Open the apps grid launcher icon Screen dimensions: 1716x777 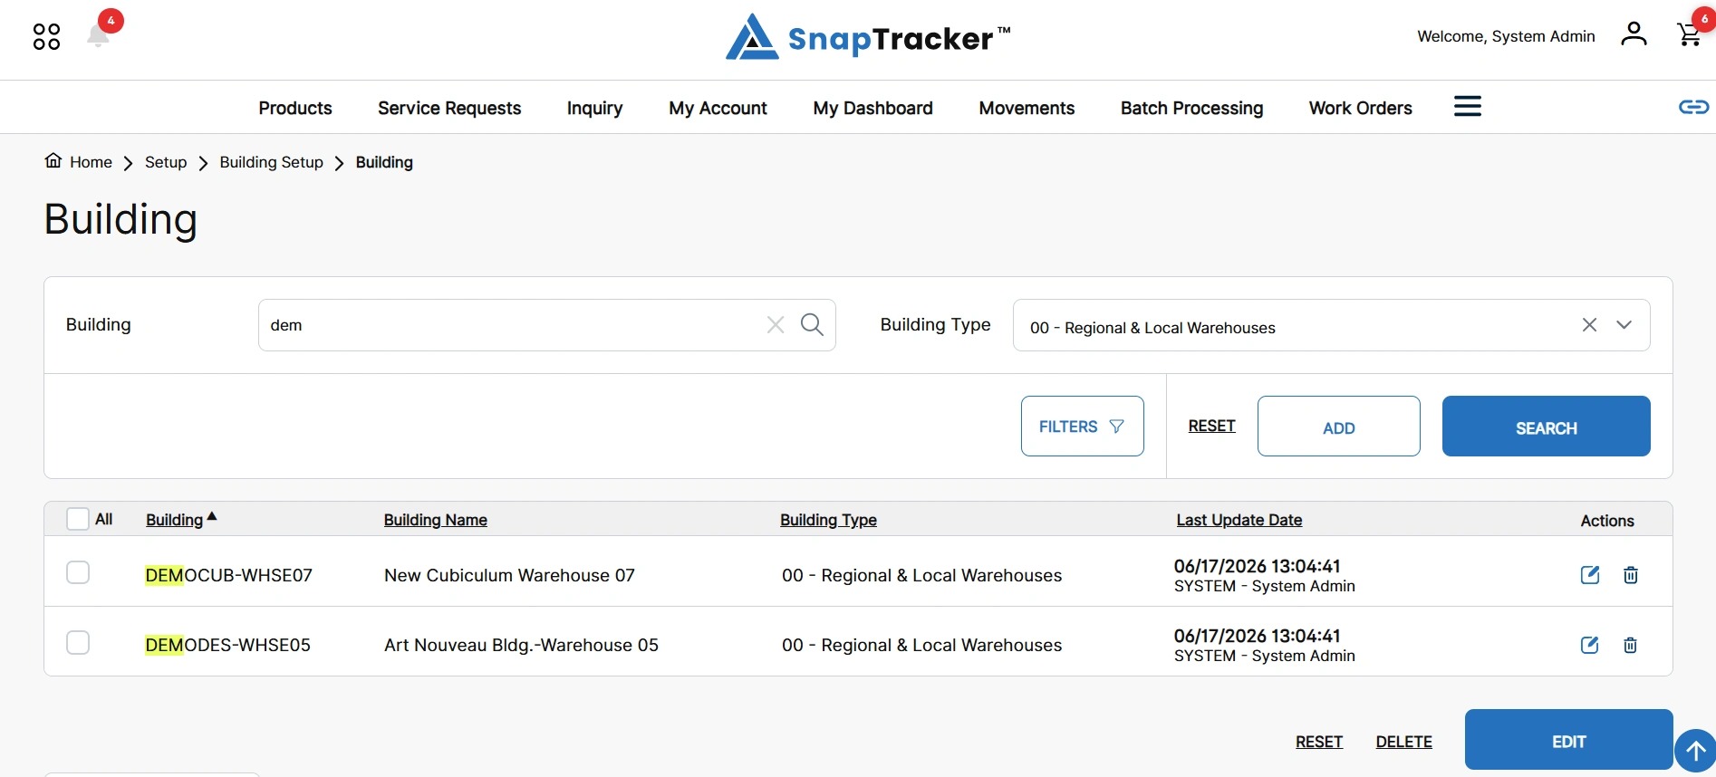click(x=46, y=37)
